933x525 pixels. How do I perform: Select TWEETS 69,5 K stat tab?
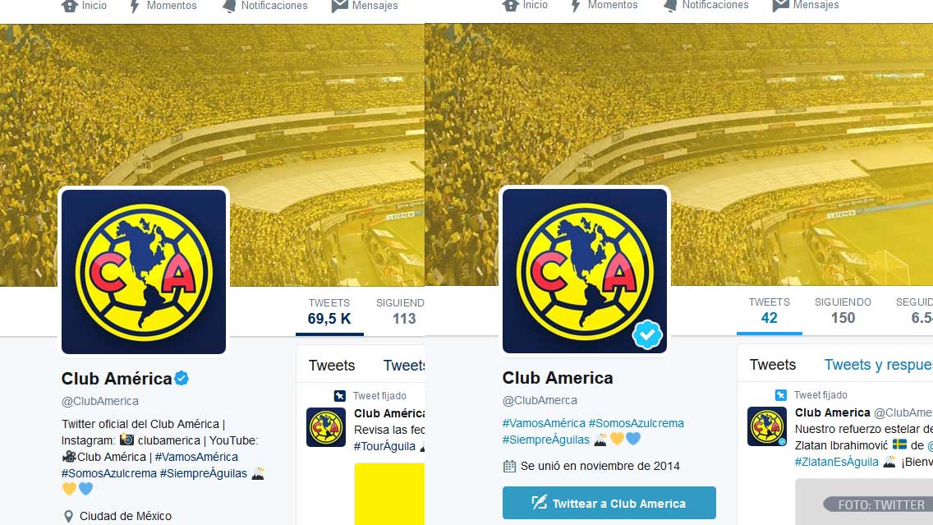(329, 311)
